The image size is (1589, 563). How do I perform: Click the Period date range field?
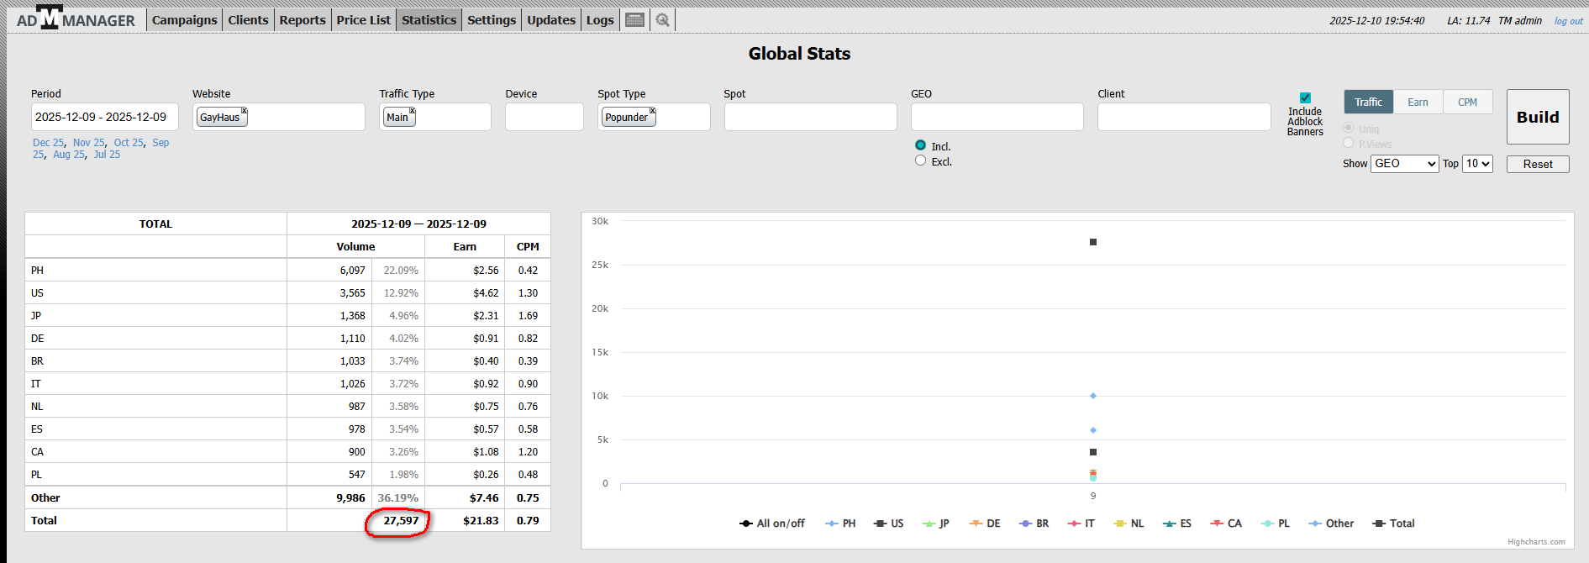click(x=105, y=117)
